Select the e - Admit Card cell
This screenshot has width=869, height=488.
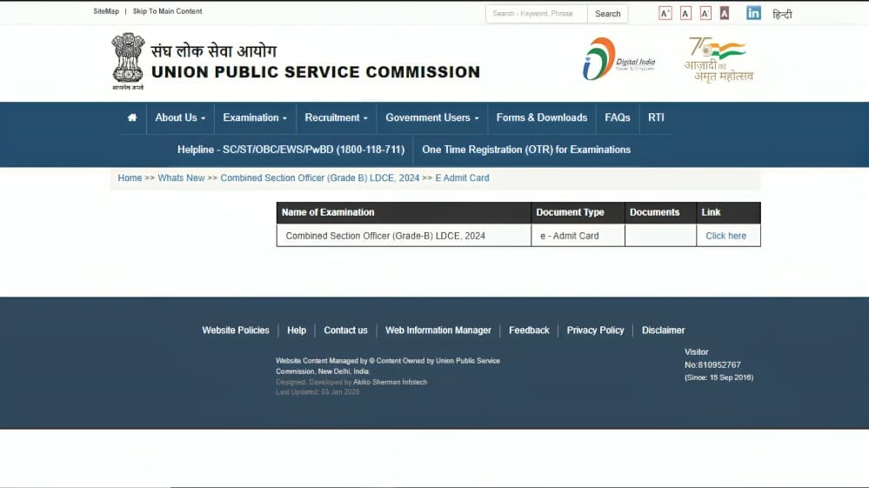(578, 236)
